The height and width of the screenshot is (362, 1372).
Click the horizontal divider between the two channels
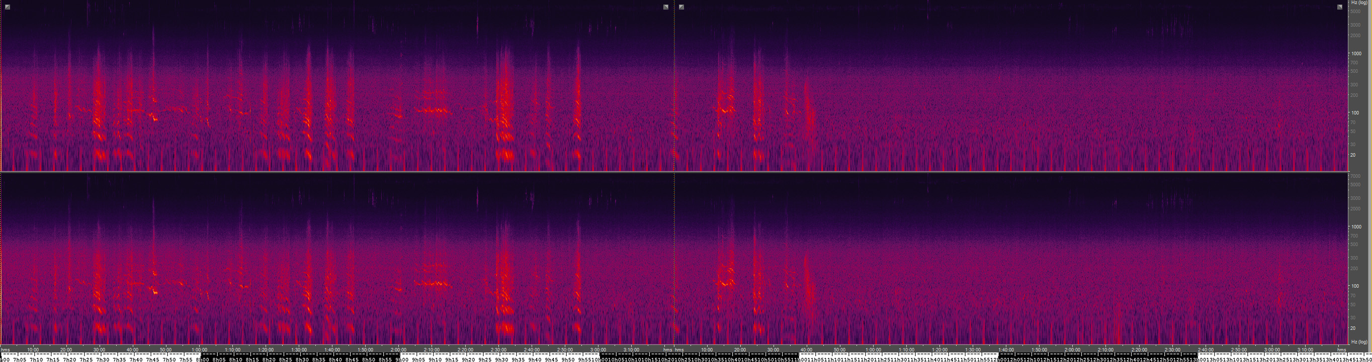(x=674, y=172)
